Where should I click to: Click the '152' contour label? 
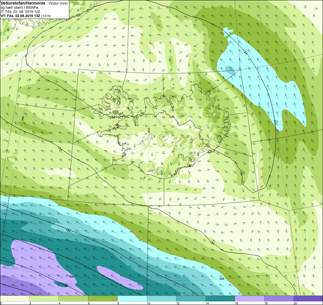[x=68, y=230]
